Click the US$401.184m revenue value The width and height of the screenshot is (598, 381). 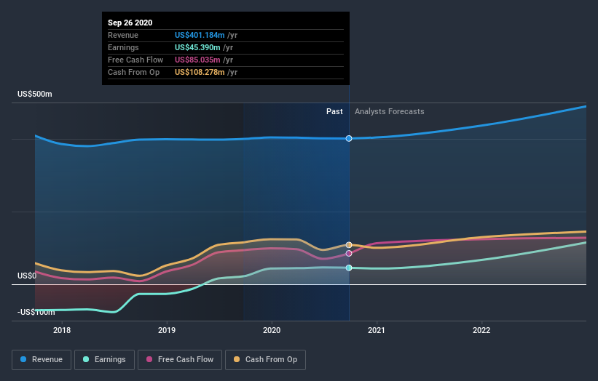point(200,35)
